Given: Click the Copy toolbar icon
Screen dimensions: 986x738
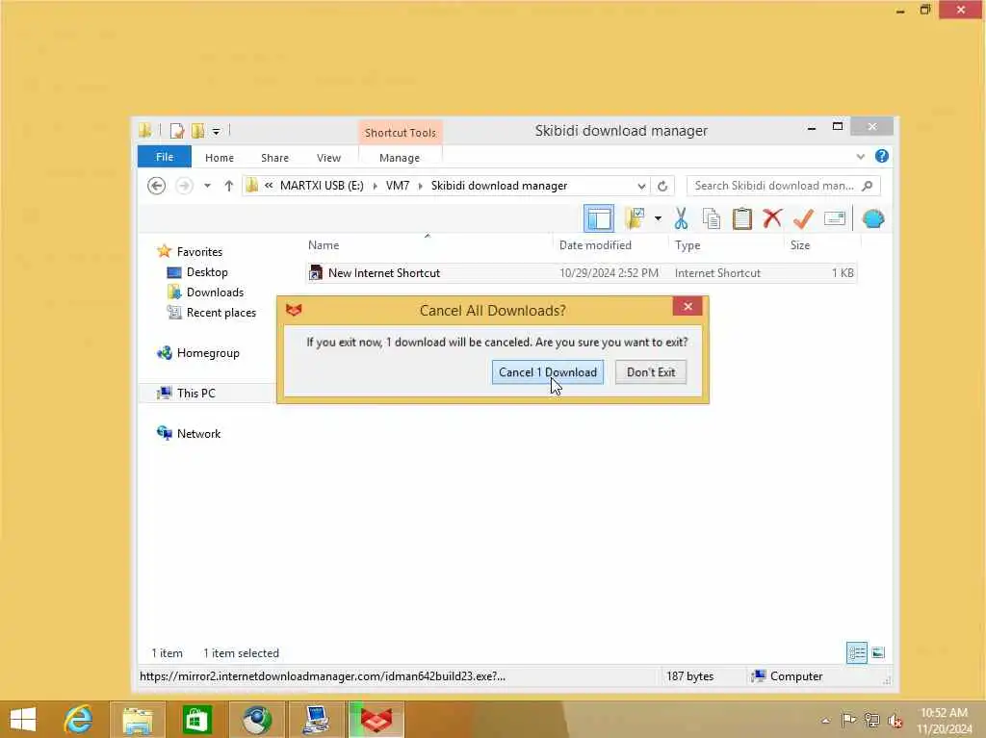Looking at the screenshot, I should (x=712, y=218).
